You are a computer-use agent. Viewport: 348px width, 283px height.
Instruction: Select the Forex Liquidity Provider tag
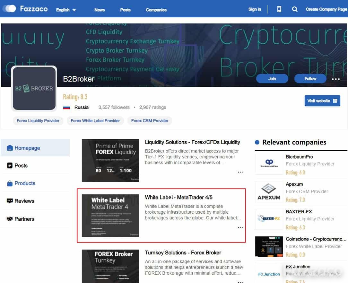click(38, 120)
